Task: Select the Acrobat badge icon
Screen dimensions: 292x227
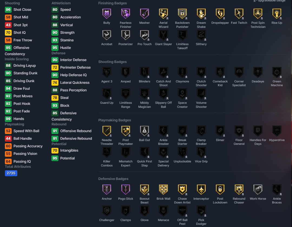Action: (x=107, y=35)
